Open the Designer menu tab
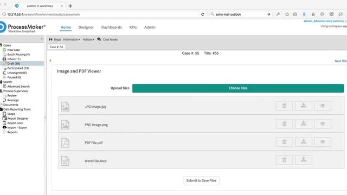Viewport: 347px width, 195px height. (86, 27)
